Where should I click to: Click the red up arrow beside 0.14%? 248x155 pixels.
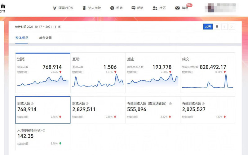pyautogui.click(x=225, y=72)
